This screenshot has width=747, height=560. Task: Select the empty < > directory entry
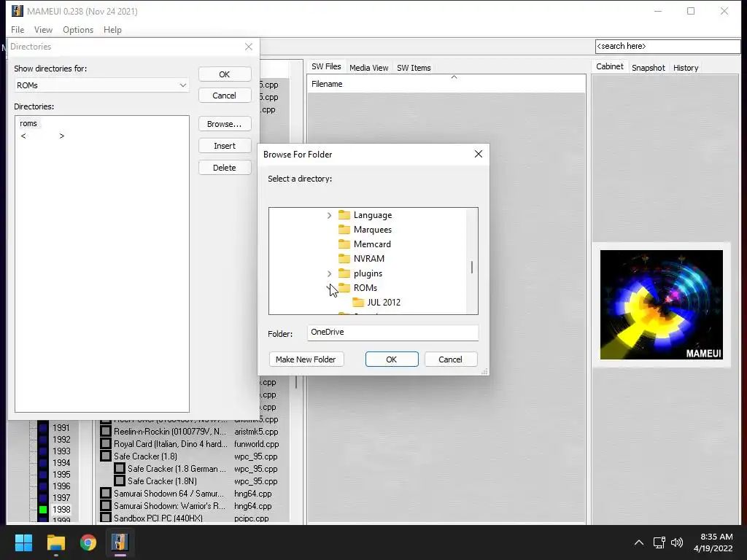tap(42, 136)
